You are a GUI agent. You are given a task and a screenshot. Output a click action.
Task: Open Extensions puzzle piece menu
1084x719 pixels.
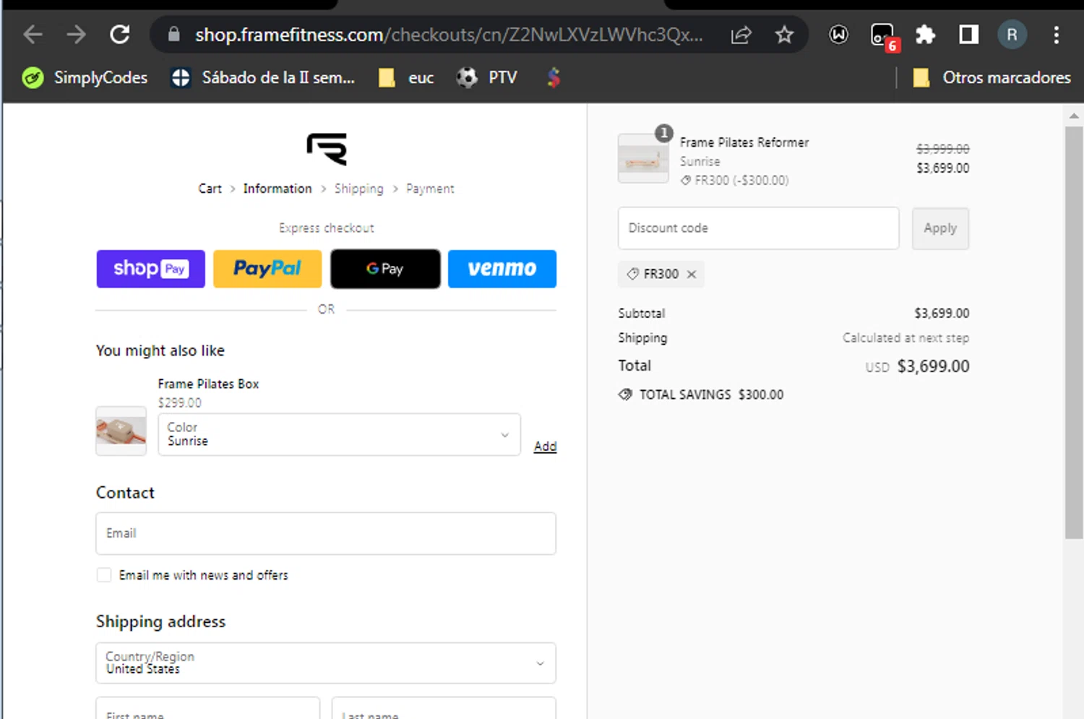(925, 34)
